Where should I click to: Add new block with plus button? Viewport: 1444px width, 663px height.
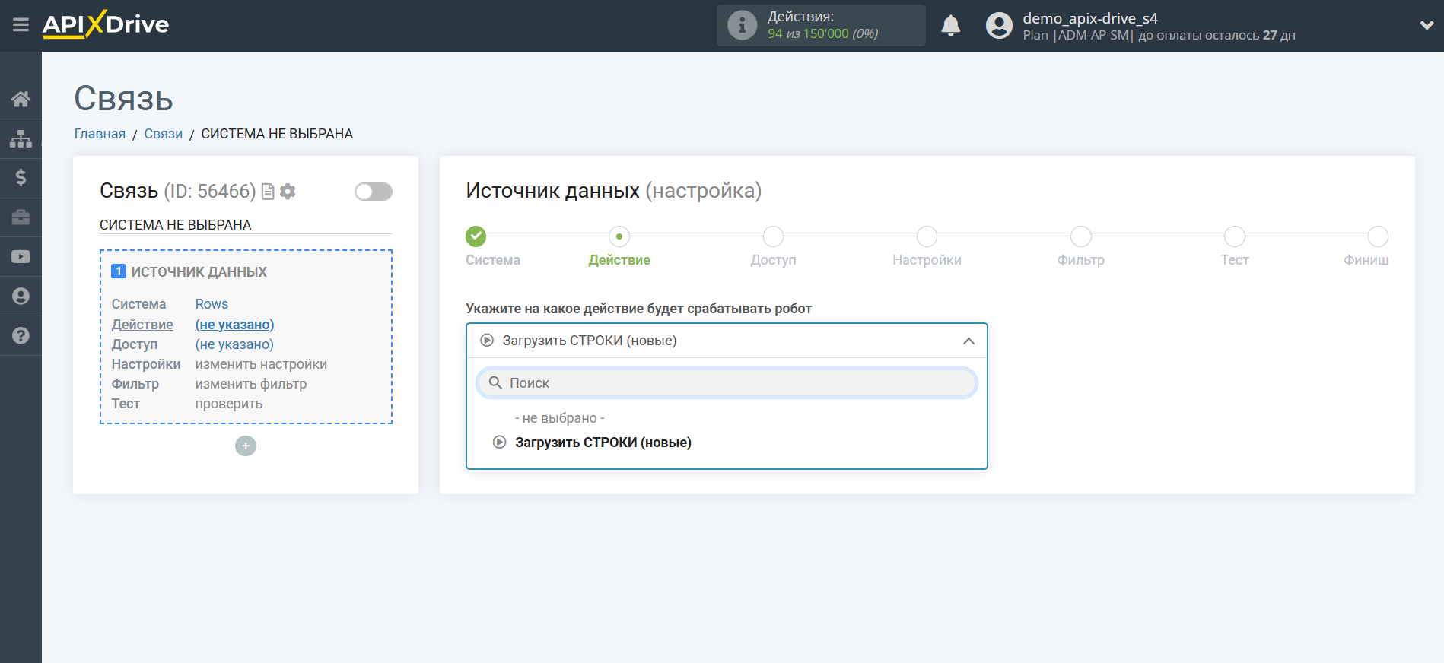(246, 446)
